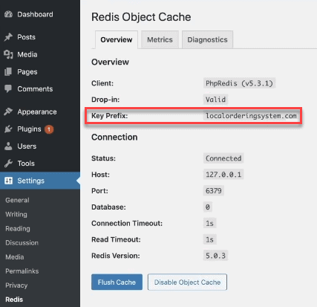This screenshot has width=317, height=307.
Task: Click the Pages stacked-sheets icon
Action: (x=8, y=72)
